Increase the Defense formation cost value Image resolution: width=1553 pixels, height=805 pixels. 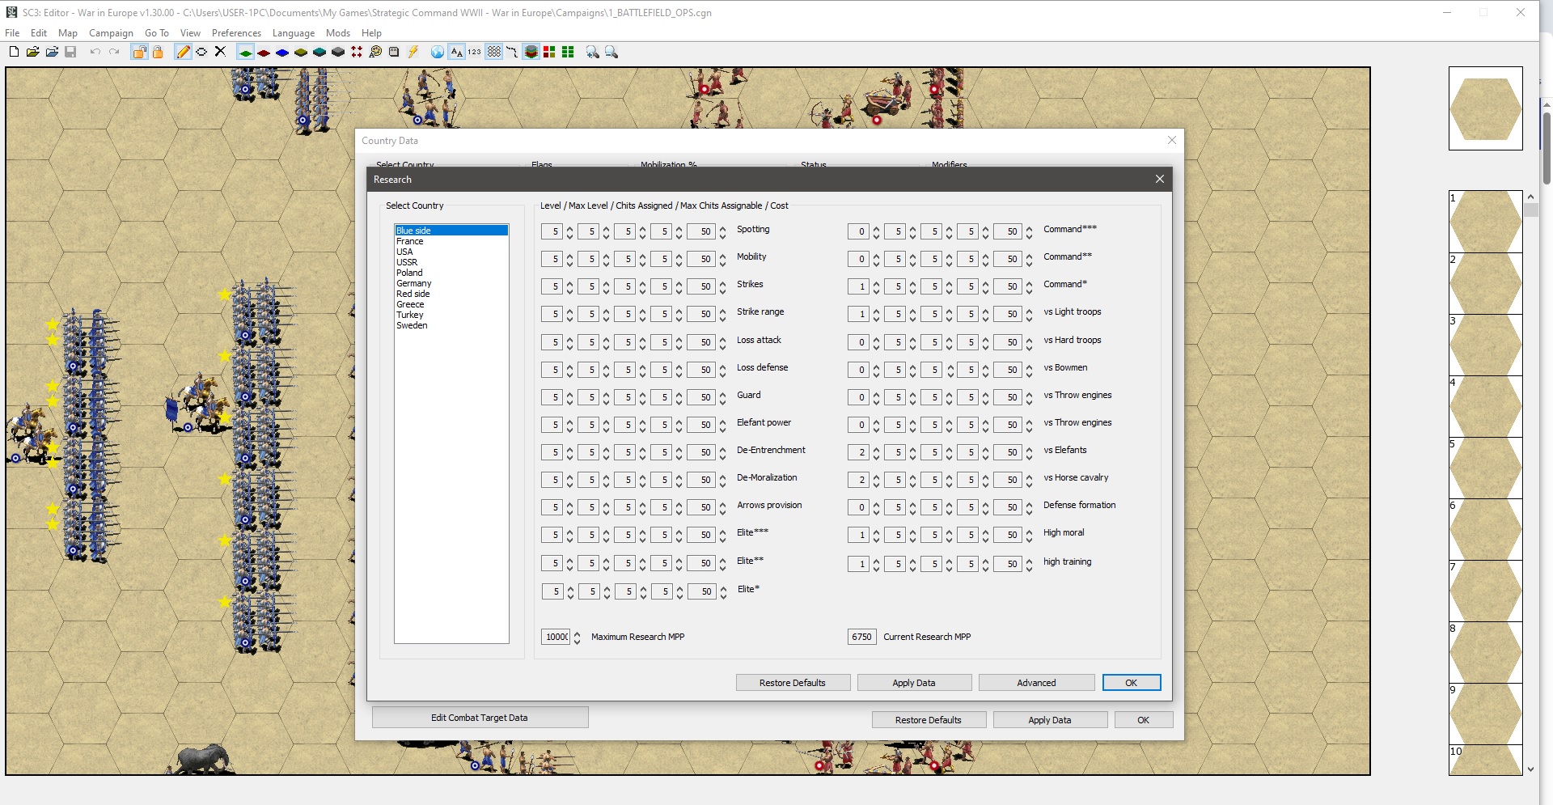pyautogui.click(x=1029, y=504)
